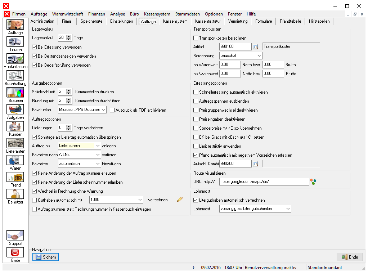Screen dimensions: 368x273
Task: Open the Waren sidebar icon
Action: pyautogui.click(x=15, y=160)
